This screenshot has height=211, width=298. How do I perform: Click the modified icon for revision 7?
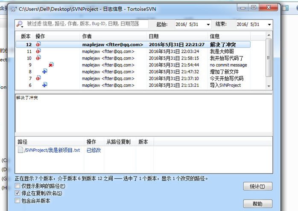[x=38, y=78]
